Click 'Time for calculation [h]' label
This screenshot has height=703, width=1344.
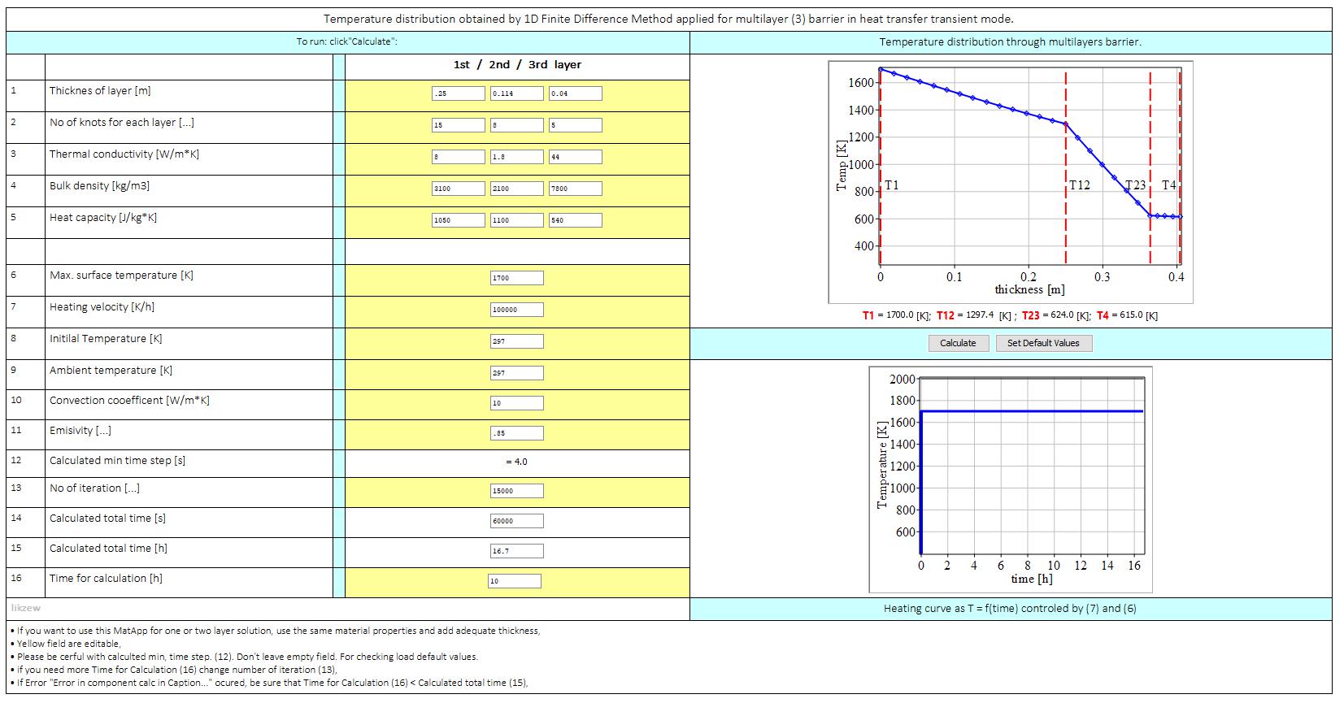106,578
